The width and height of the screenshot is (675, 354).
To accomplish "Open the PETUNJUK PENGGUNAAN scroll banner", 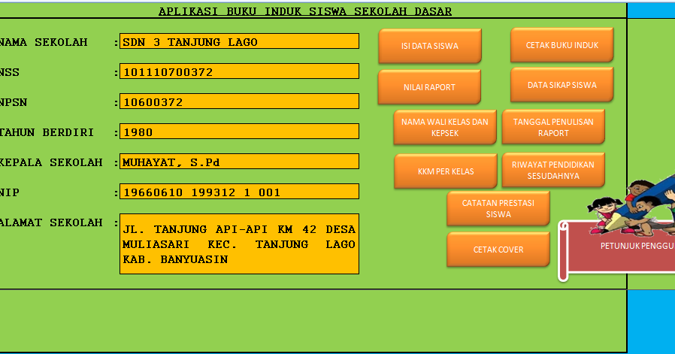I will [617, 250].
